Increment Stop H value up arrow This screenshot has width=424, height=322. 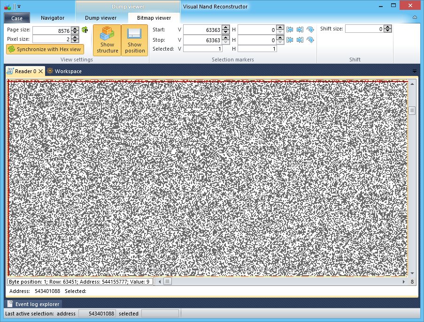(280, 38)
